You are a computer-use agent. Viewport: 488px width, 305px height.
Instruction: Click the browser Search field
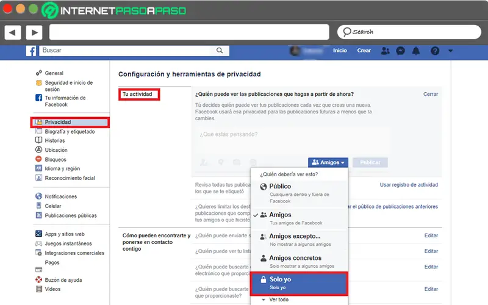pos(409,32)
